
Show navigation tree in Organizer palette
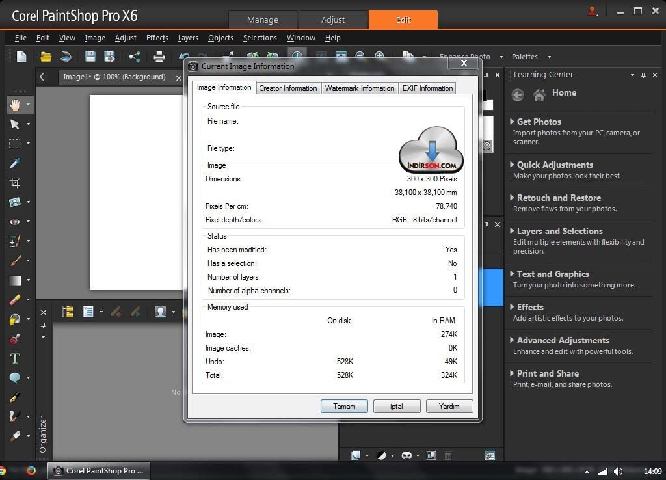click(x=68, y=312)
